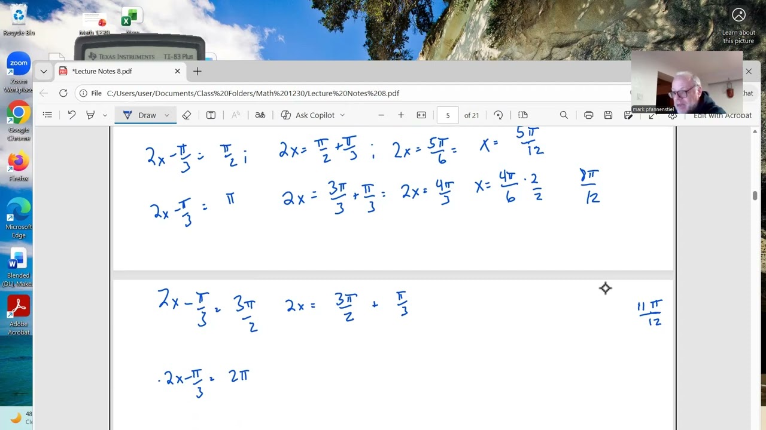The height and width of the screenshot is (430, 766).
Task: Reload the page in Edge
Action: pyautogui.click(x=63, y=93)
